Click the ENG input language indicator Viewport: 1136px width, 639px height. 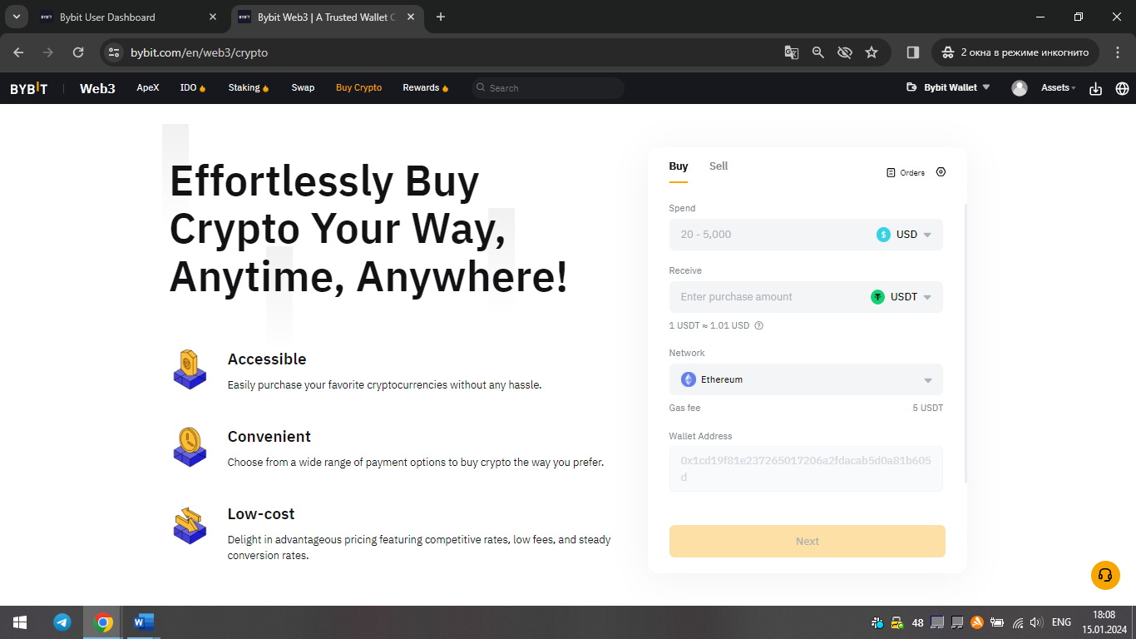pyautogui.click(x=1061, y=622)
